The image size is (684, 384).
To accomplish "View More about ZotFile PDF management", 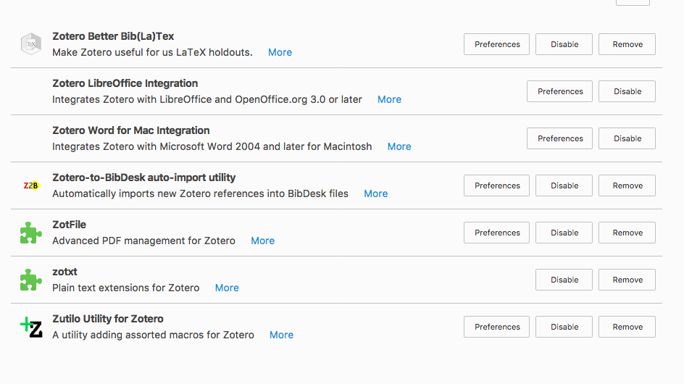I will coord(262,241).
